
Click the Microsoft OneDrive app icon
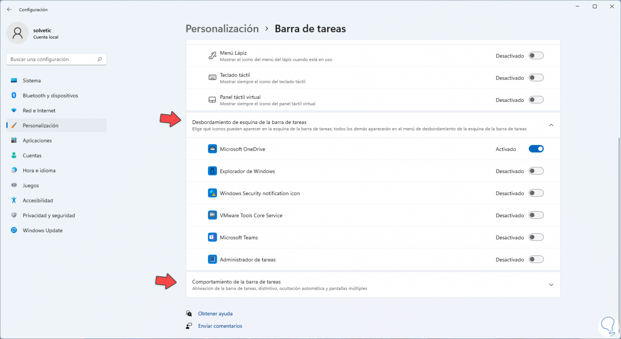click(x=212, y=149)
